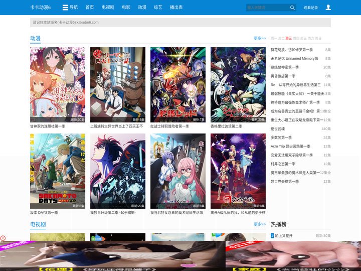Image resolution: width=361 pixels, height=271 pixels.
Task: Click title text 甘神家的连理枝第一季
Action: coord(48,126)
